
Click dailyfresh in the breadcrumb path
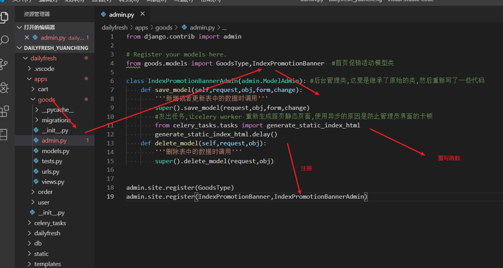coord(115,28)
